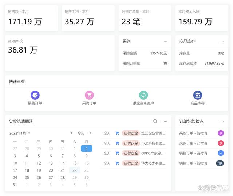
Task: Go to previous month with left chevron
Action: (72, 133)
